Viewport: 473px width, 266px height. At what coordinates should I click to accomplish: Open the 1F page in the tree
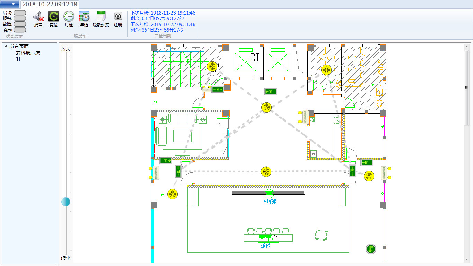[19, 59]
